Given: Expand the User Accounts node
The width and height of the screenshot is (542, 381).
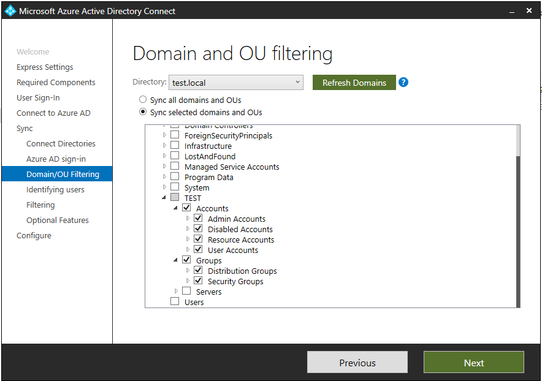Looking at the screenshot, I should coord(188,249).
